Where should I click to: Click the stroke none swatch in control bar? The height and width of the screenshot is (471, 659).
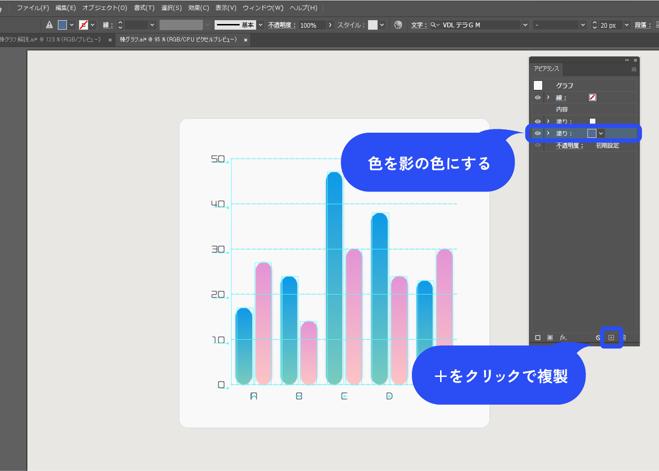(83, 25)
